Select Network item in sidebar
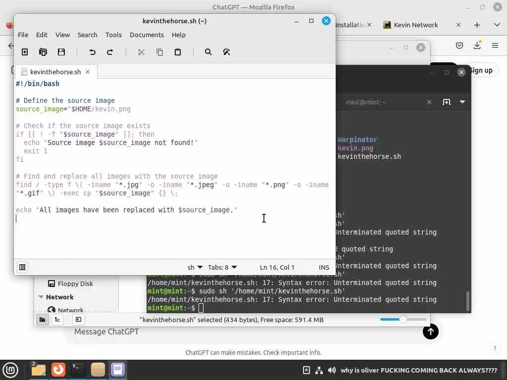Viewport: 507px width, 380px height. 66,310
